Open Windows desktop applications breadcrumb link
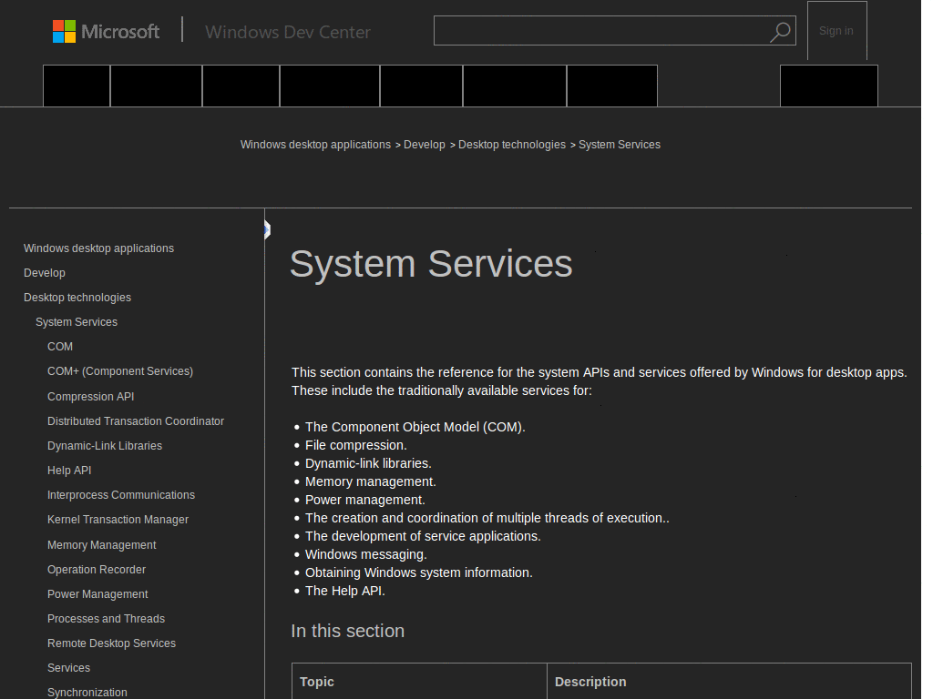This screenshot has width=933, height=699. pyautogui.click(x=315, y=144)
